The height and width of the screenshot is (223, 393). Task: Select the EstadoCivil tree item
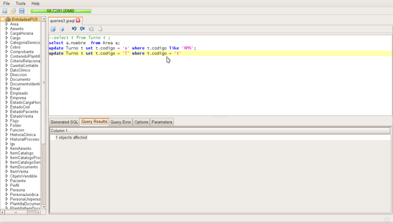pos(20,107)
